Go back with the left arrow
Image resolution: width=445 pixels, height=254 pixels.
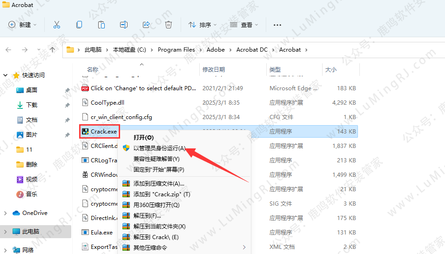pyautogui.click(x=8, y=50)
